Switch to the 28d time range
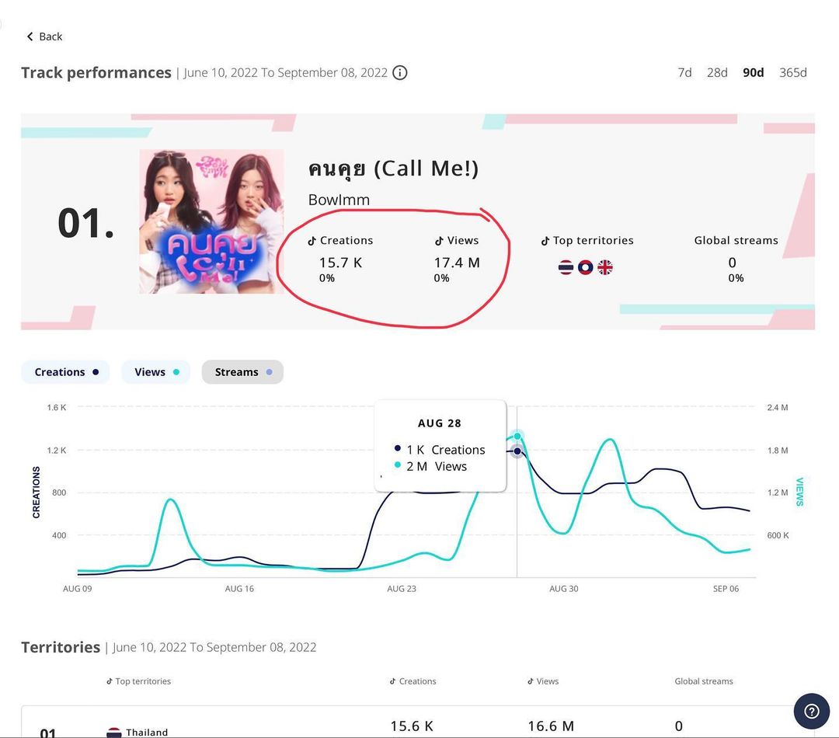 (x=717, y=72)
